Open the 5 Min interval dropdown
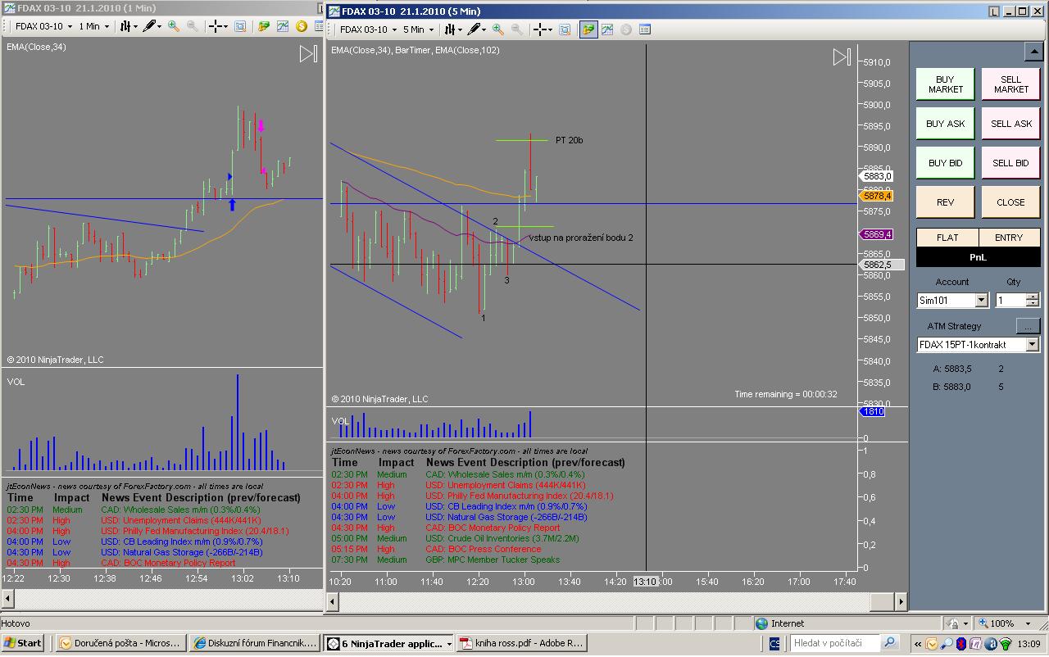 [418, 29]
